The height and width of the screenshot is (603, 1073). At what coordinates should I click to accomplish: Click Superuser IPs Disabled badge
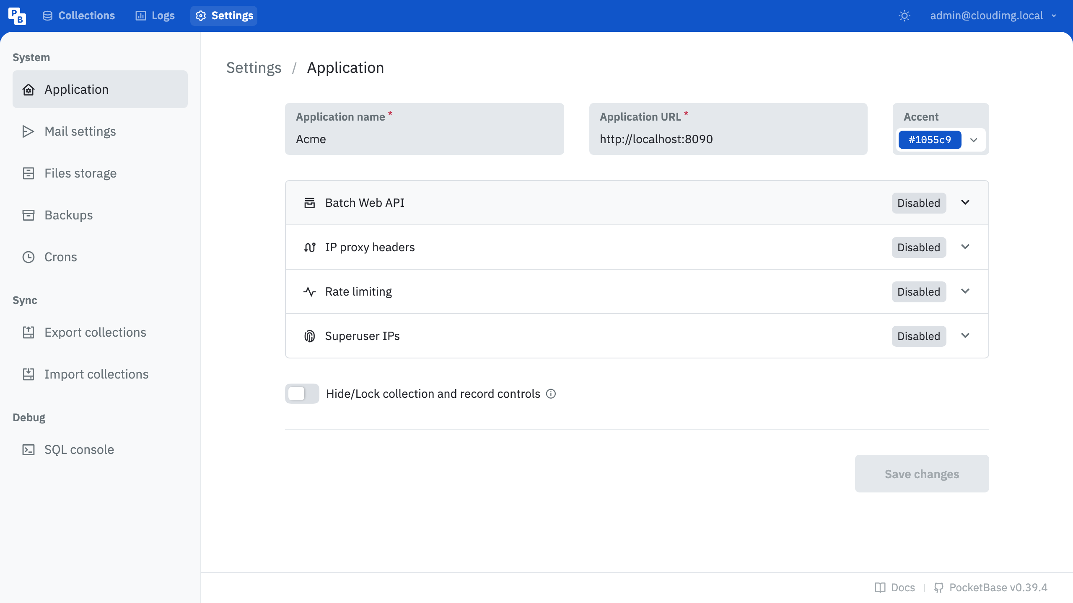click(919, 336)
